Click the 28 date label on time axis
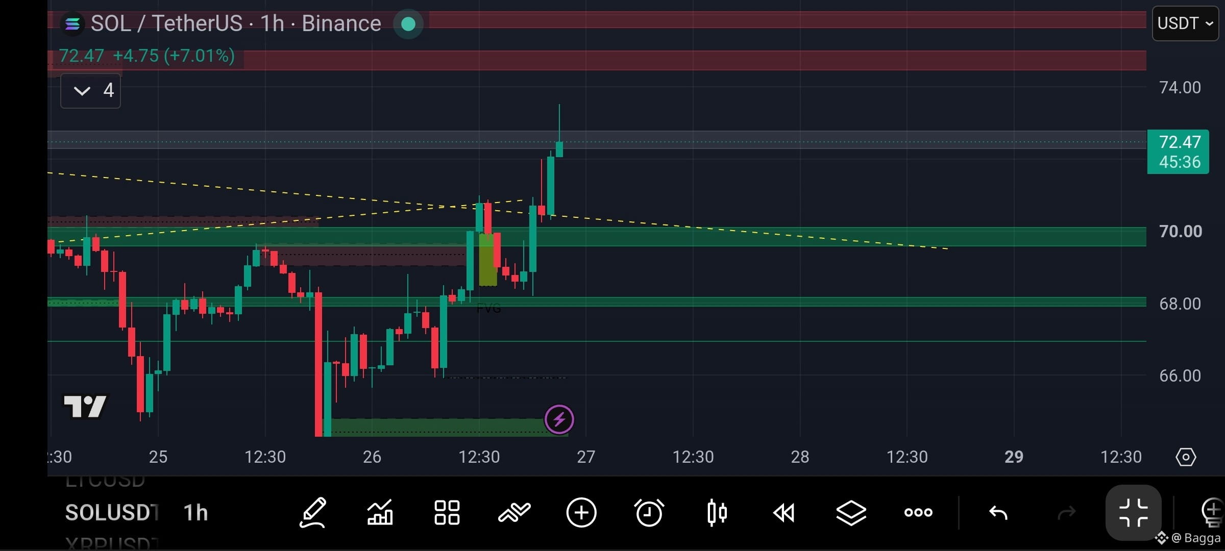This screenshot has height=551, width=1225. click(x=800, y=457)
